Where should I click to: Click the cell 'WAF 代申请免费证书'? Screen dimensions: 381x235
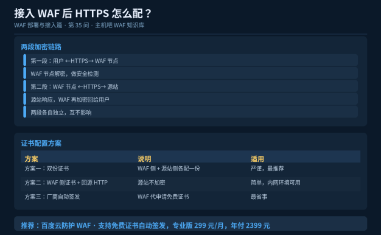[163, 197]
